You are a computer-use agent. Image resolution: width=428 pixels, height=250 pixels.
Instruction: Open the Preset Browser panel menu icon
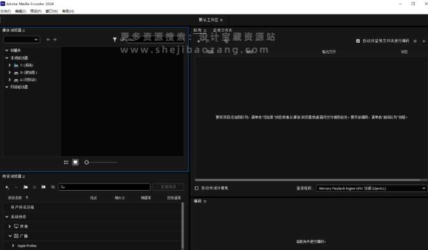[24, 177]
